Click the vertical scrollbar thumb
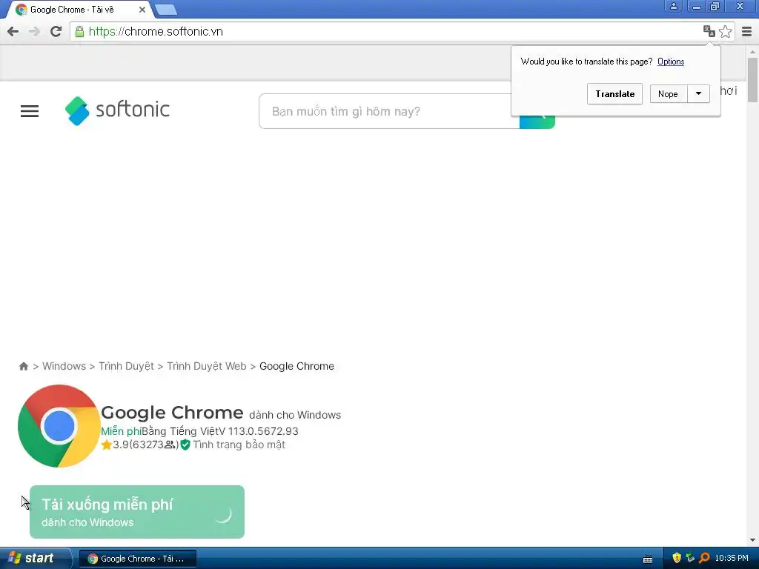The width and height of the screenshot is (759, 569). tap(753, 80)
